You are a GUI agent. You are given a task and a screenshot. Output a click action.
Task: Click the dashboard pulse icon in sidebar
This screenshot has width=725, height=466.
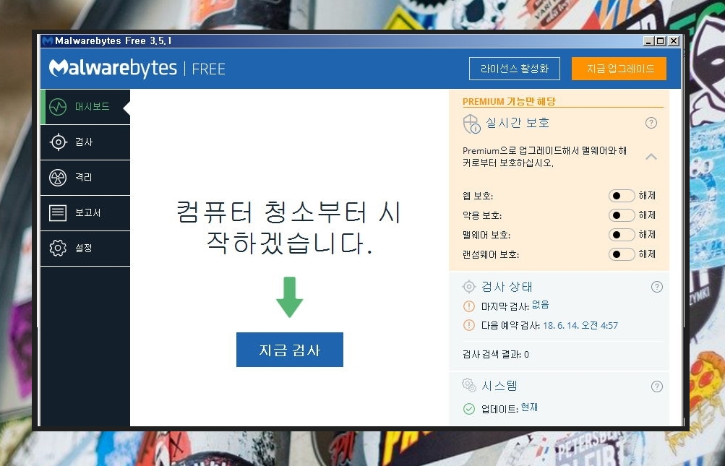pos(58,107)
